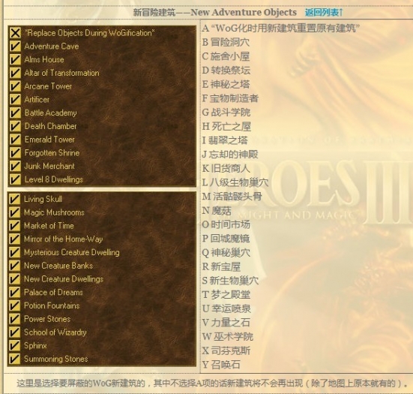
Task: Toggle the Arcane Tower checkbox
Action: tap(15, 86)
